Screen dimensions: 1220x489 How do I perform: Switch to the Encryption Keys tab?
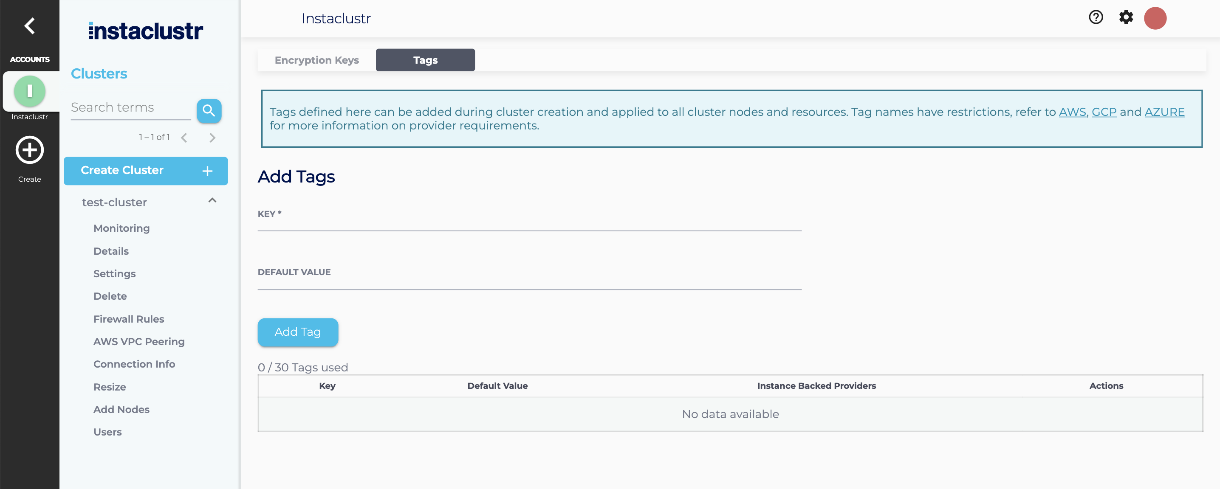pyautogui.click(x=316, y=59)
